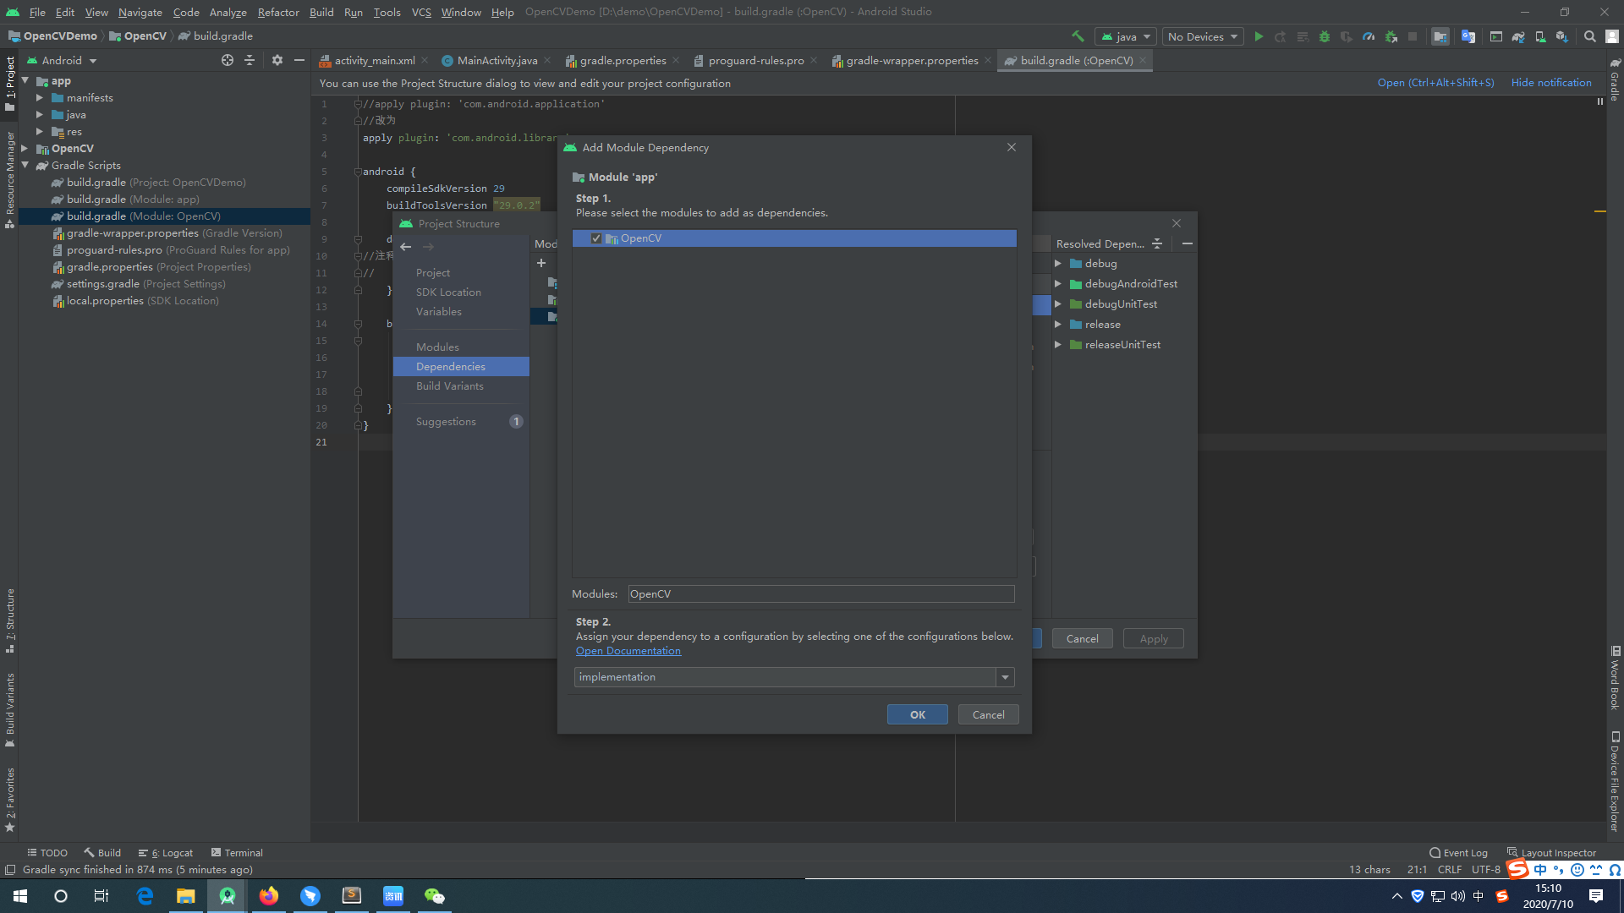Click the Search Everywhere magnifier icon
The width and height of the screenshot is (1624, 913).
click(x=1590, y=36)
